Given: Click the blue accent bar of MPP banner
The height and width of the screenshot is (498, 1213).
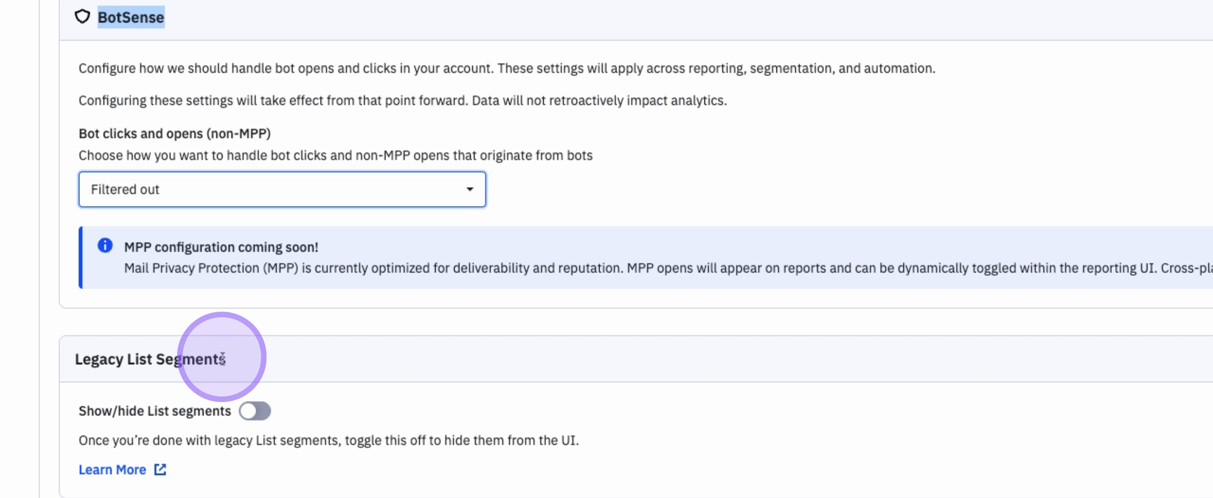Looking at the screenshot, I should click(80, 257).
